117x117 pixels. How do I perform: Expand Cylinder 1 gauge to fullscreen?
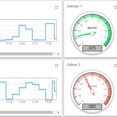click(115, 7)
